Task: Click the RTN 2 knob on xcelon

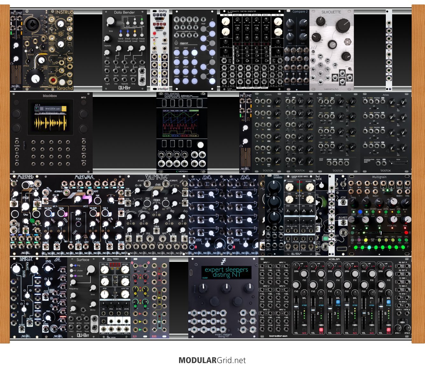Action: 407,327
